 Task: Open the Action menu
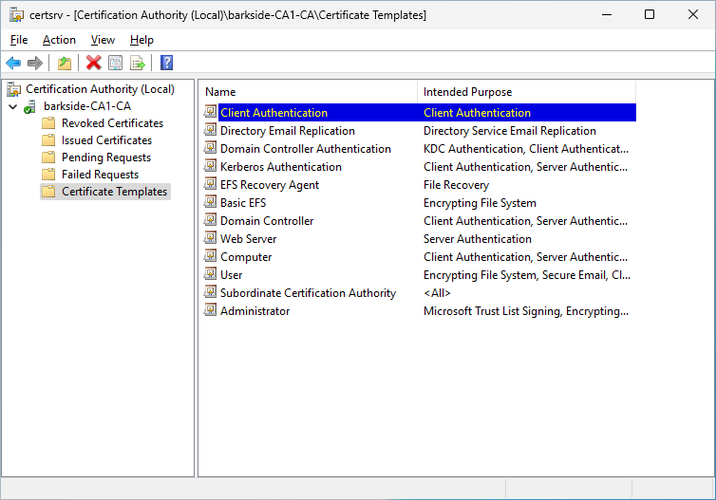pyautogui.click(x=59, y=40)
